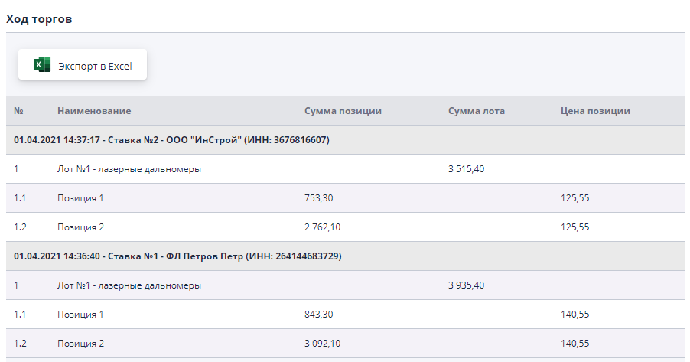Select the "Наименование" column header
The height and width of the screenshot is (362, 690).
click(93, 111)
